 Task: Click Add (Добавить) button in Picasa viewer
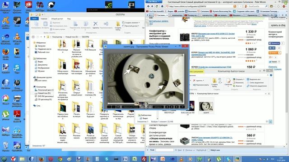(x=158, y=107)
